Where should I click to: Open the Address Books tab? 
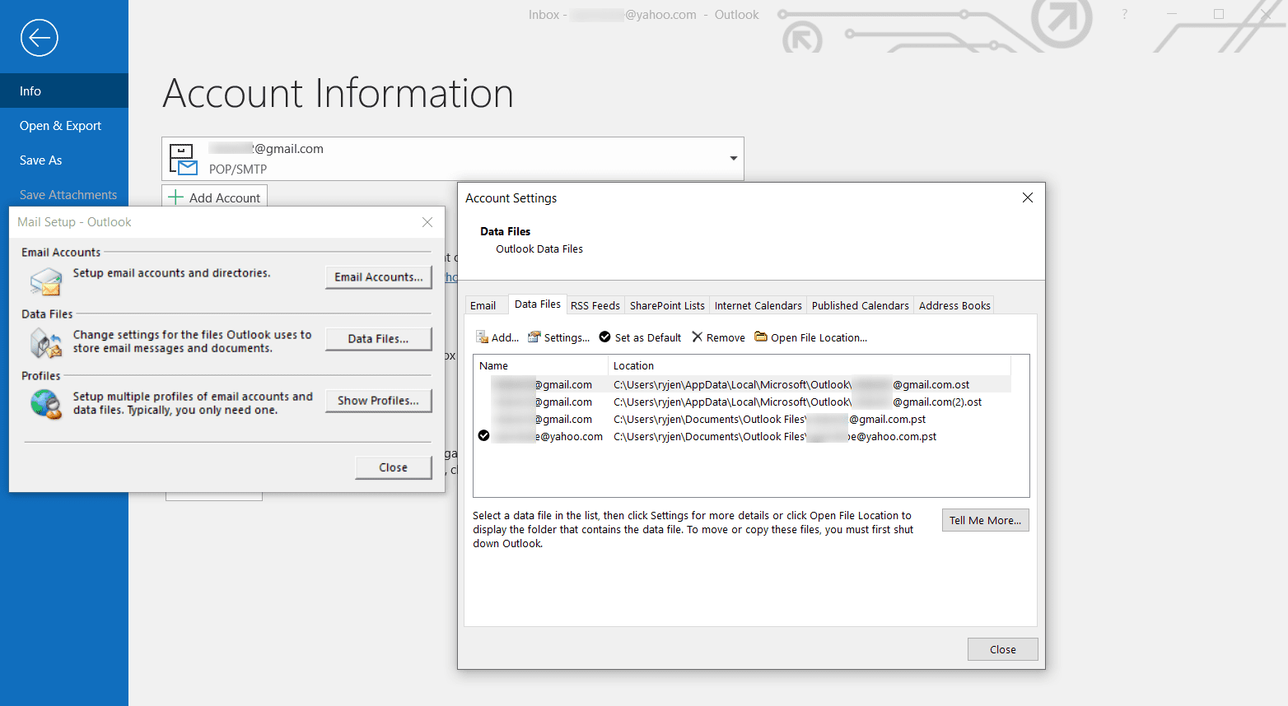[954, 305]
